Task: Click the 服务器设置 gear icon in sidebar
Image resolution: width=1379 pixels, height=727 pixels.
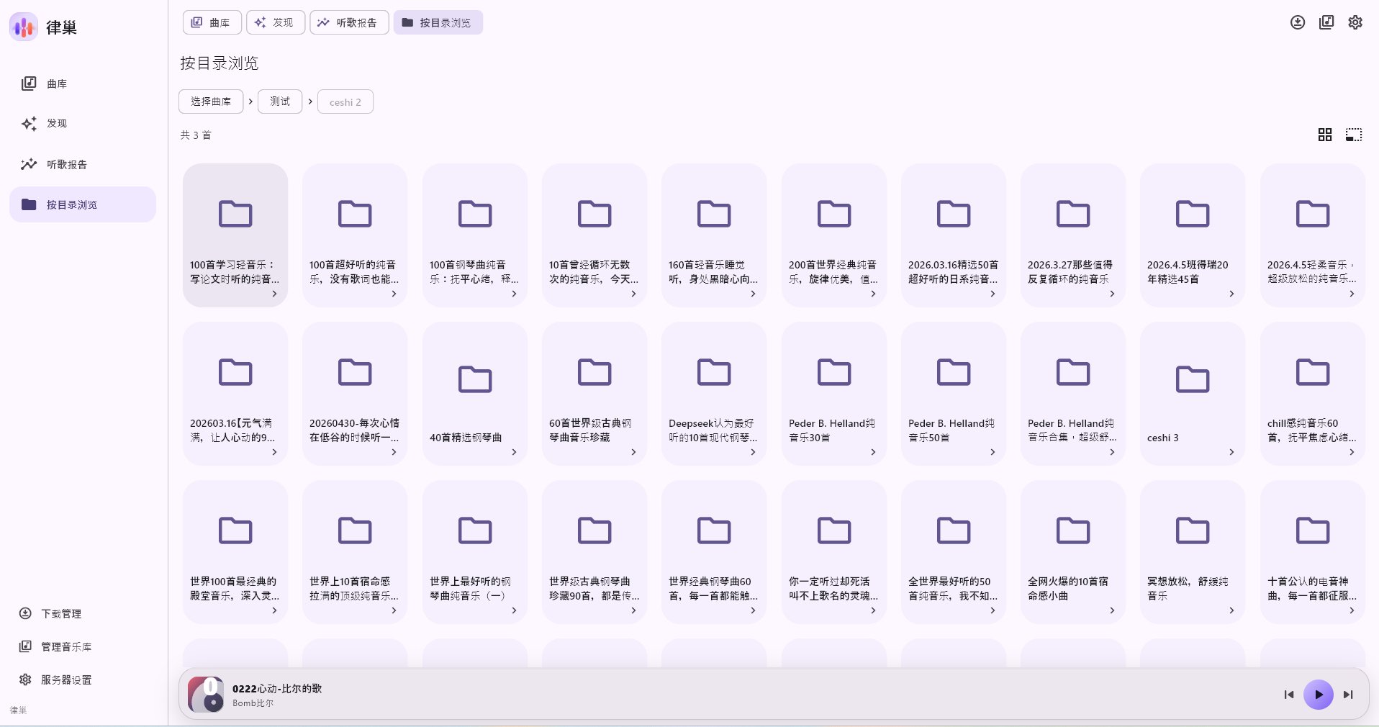Action: 25,679
